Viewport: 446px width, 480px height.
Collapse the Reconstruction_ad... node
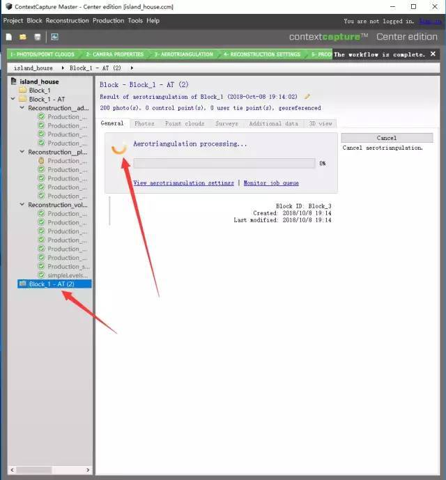[22, 107]
